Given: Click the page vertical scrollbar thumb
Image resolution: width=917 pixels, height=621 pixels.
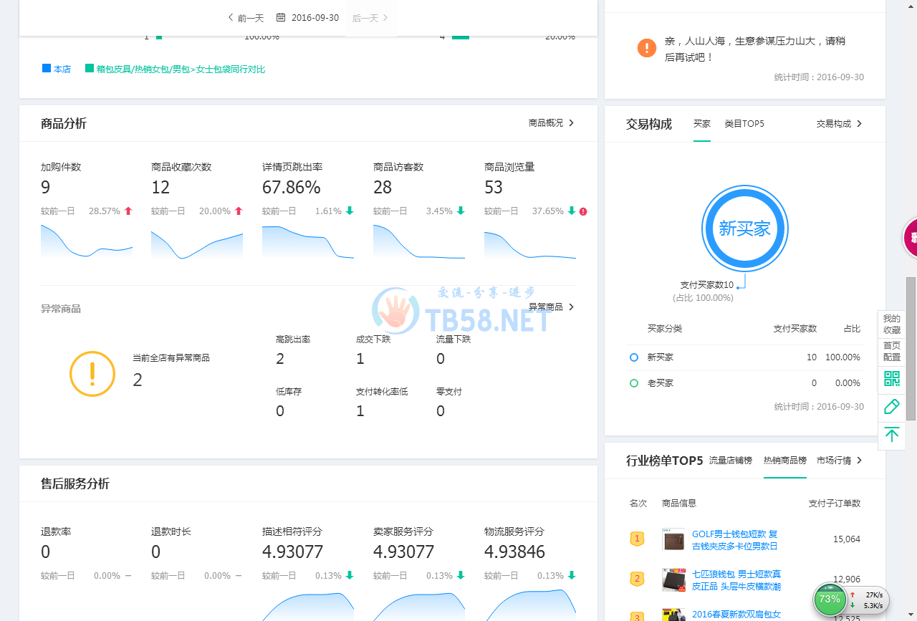Looking at the screenshot, I should click(x=911, y=349).
